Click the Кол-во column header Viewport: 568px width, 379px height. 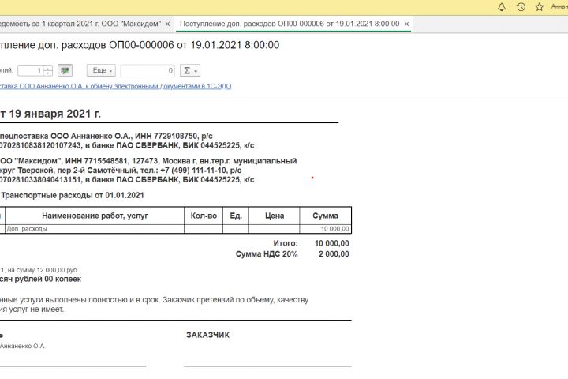tap(204, 216)
